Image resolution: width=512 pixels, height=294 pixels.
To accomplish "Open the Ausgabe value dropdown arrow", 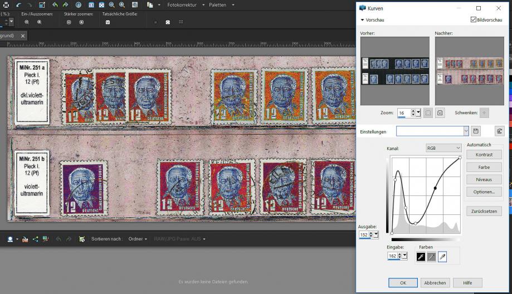I will pos(376,234).
